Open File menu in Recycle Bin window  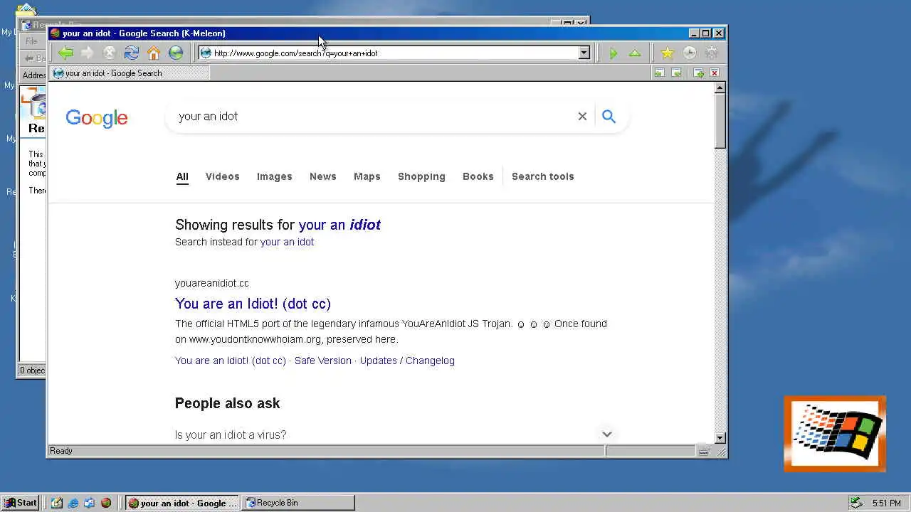pos(31,41)
